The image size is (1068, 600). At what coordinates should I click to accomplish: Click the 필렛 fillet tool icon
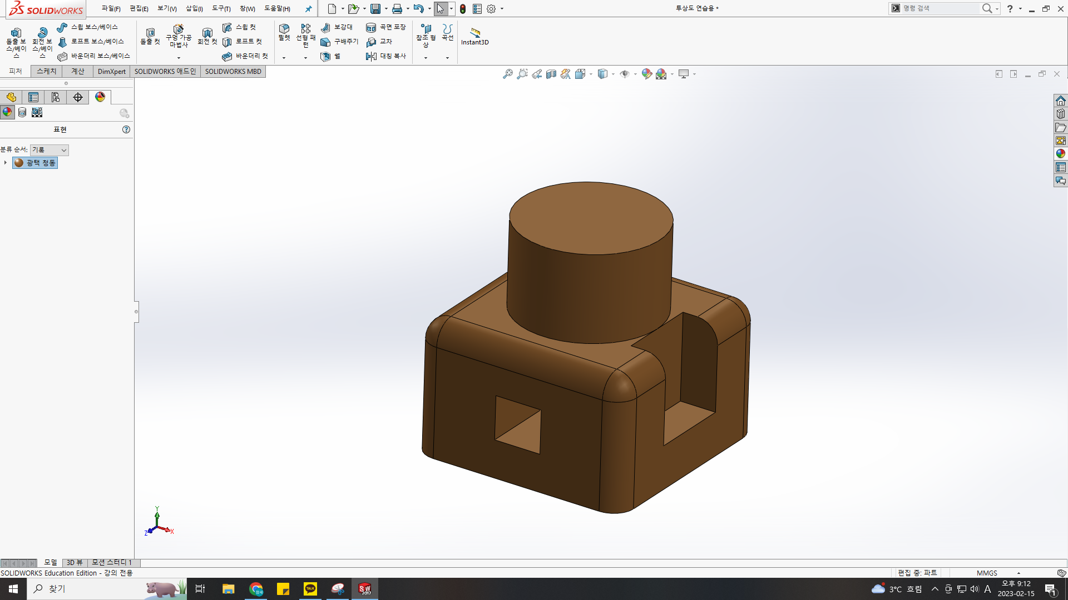(284, 29)
